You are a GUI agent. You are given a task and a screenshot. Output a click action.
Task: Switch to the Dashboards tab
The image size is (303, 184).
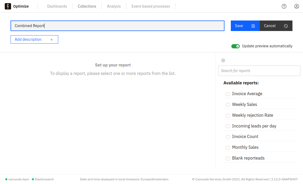(x=57, y=6)
